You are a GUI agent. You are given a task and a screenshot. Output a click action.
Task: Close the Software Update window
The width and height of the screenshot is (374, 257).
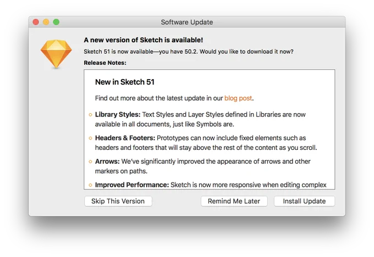36,22
